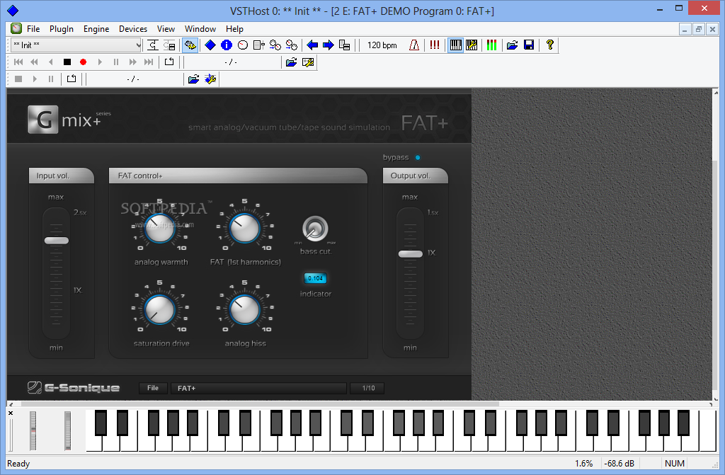Close the keyboard bar with small x
The width and height of the screenshot is (725, 475).
(11, 413)
